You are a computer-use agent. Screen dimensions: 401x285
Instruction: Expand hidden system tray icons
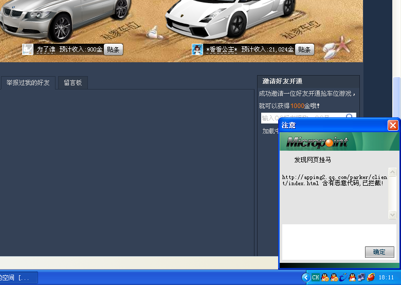[x=306, y=277]
